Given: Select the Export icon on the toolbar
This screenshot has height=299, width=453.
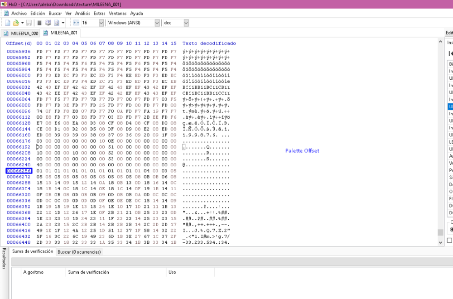Looking at the screenshot, I should pyautogui.click(x=57, y=23).
